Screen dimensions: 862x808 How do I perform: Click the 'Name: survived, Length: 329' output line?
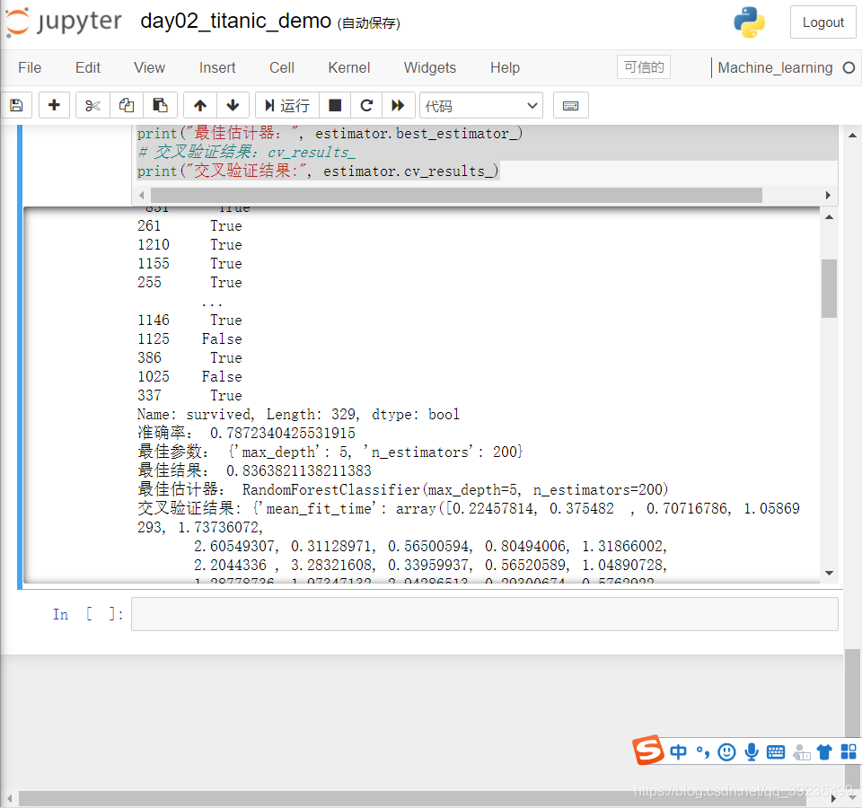coord(298,414)
